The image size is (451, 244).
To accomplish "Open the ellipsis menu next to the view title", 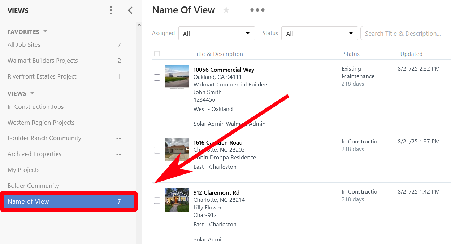I will pos(257,10).
